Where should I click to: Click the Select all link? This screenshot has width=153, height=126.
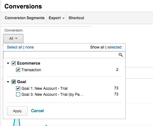[x=14, y=47]
